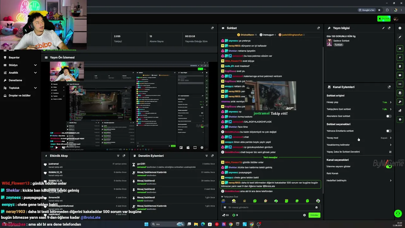
Task: Toggle the channel actions icon in right sidebar
Action: coord(400,93)
